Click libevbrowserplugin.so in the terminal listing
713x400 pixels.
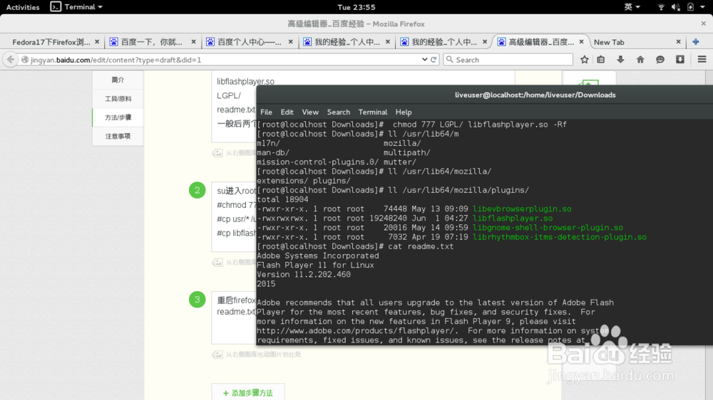coord(522,209)
